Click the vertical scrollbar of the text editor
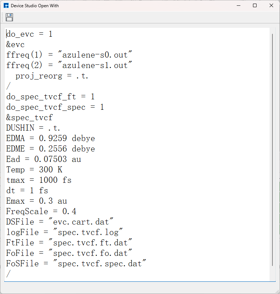The width and height of the screenshot is (280, 294). (272, 144)
